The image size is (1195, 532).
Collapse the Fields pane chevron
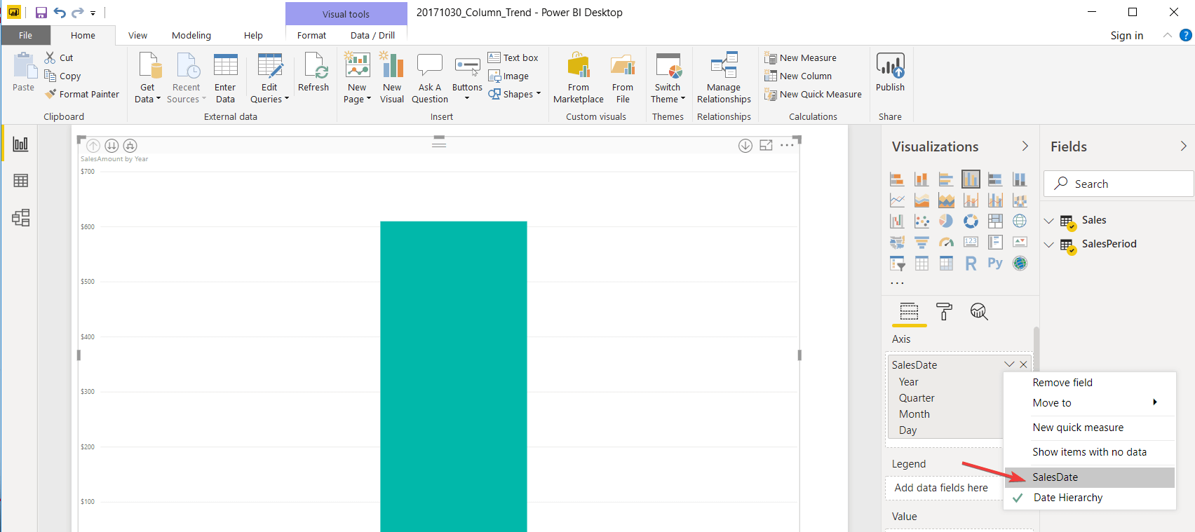1184,146
